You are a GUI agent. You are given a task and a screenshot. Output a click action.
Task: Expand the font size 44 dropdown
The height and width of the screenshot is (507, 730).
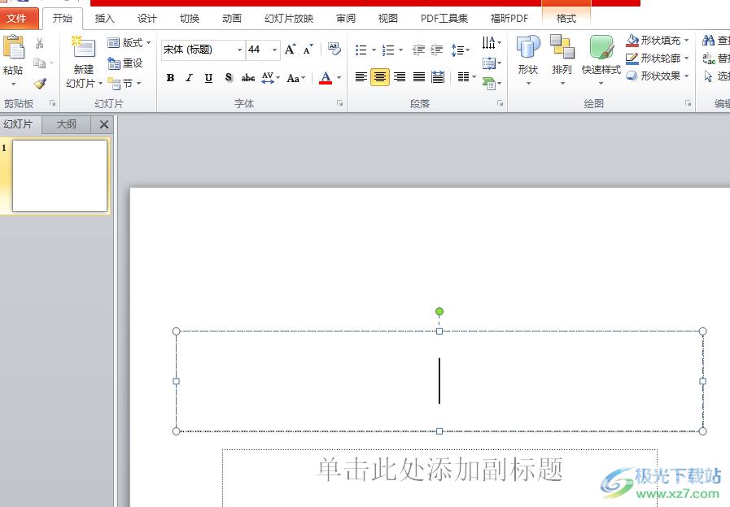tap(275, 50)
